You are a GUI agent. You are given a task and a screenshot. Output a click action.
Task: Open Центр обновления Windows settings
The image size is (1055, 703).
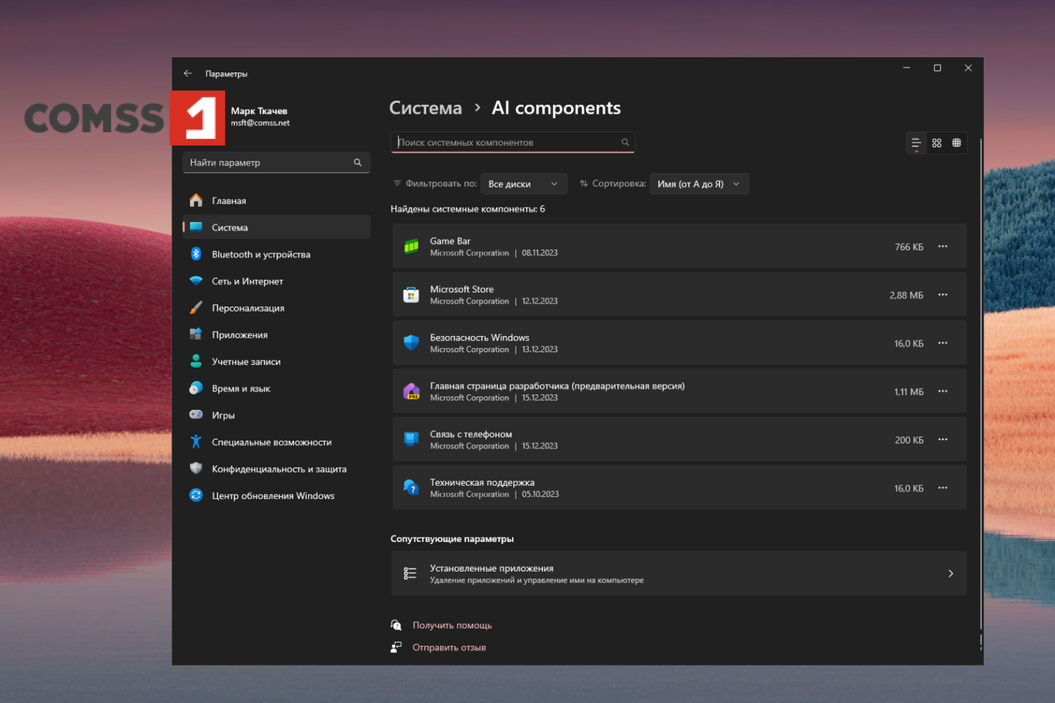tap(276, 496)
